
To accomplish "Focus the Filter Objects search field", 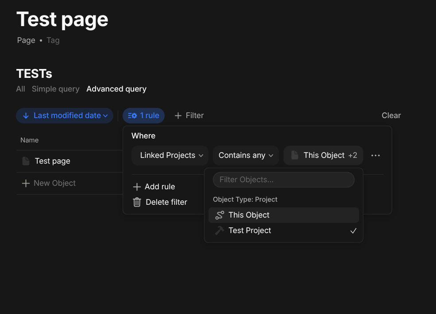I will click(284, 180).
